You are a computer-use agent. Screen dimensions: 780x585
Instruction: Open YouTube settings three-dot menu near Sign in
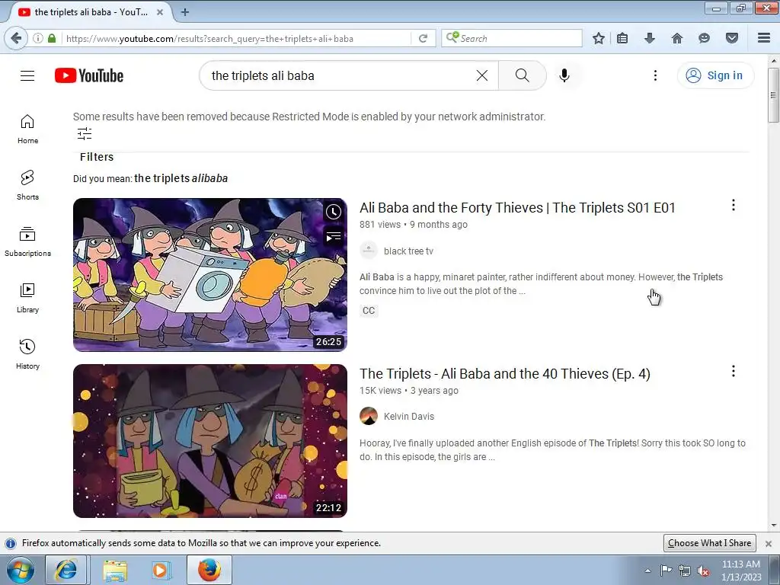pos(655,75)
